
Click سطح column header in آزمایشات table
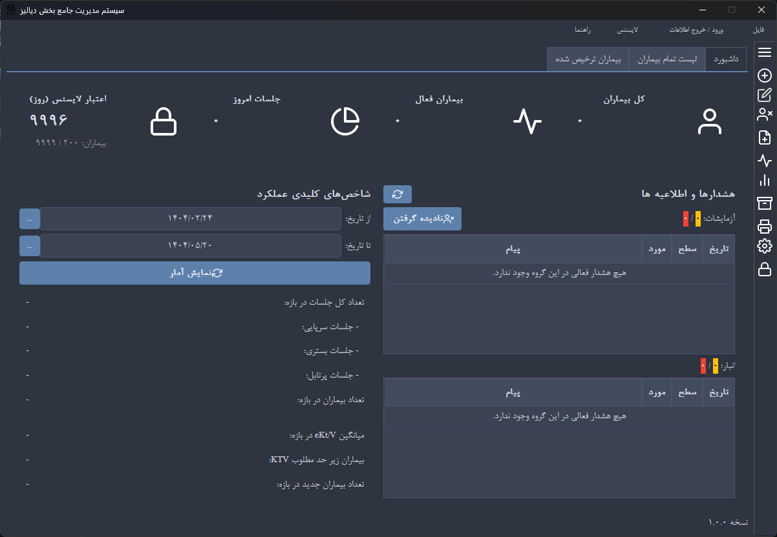click(x=688, y=249)
